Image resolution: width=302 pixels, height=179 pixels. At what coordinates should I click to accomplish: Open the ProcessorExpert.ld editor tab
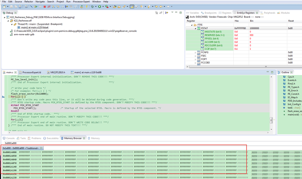30,72
